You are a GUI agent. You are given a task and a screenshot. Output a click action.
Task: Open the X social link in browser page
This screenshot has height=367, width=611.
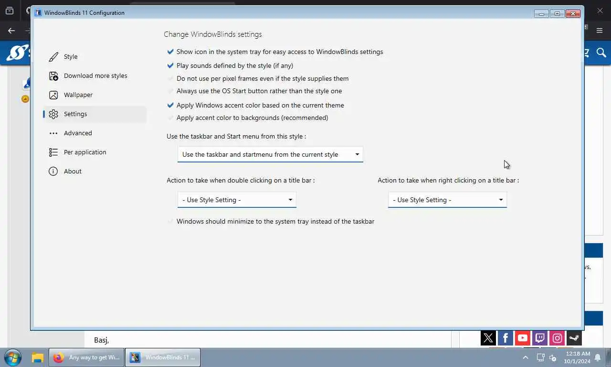click(x=488, y=338)
